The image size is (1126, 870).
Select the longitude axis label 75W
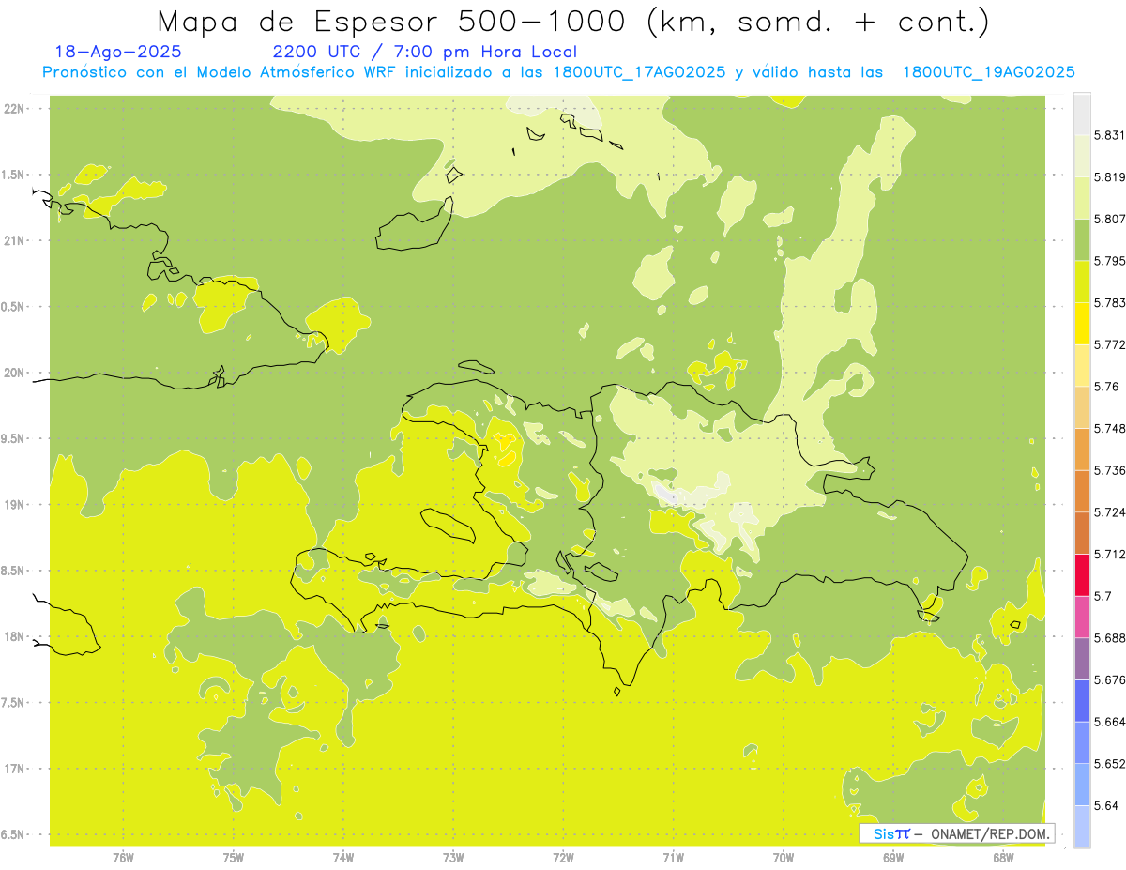[234, 857]
